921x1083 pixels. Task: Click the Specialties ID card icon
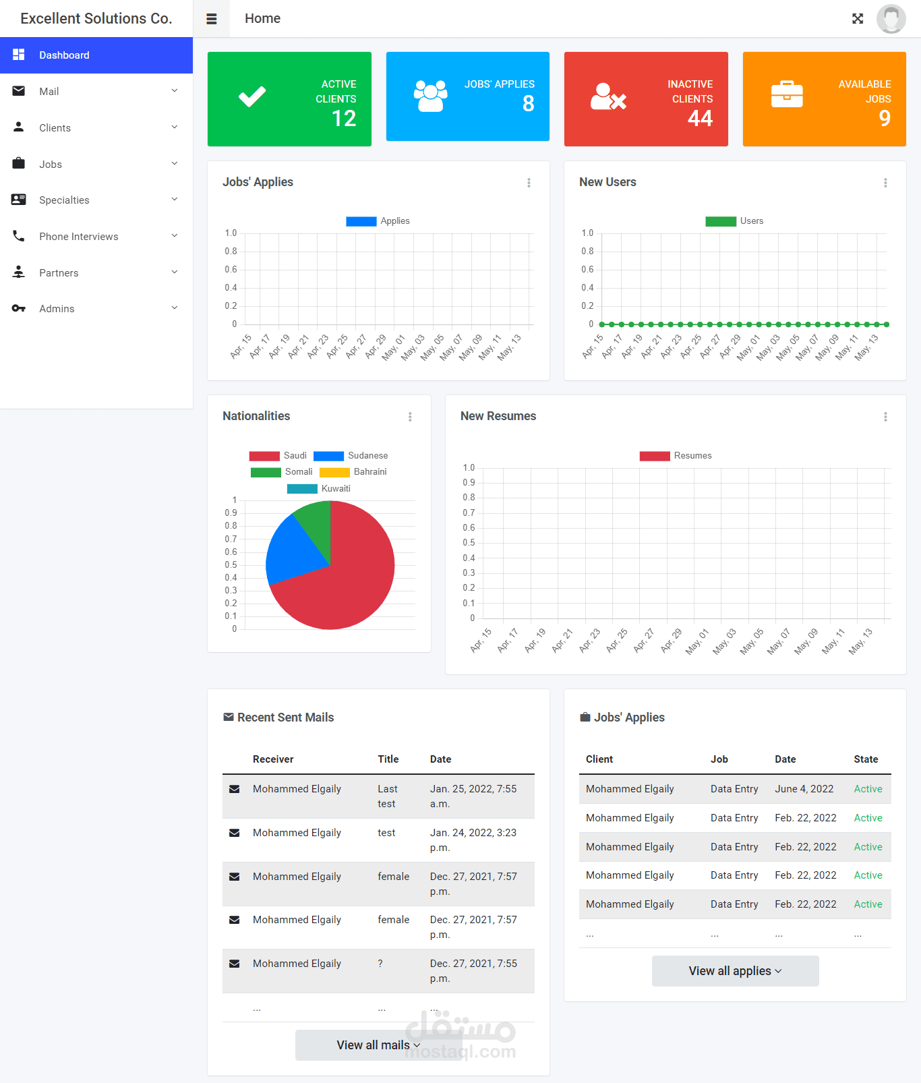19,200
